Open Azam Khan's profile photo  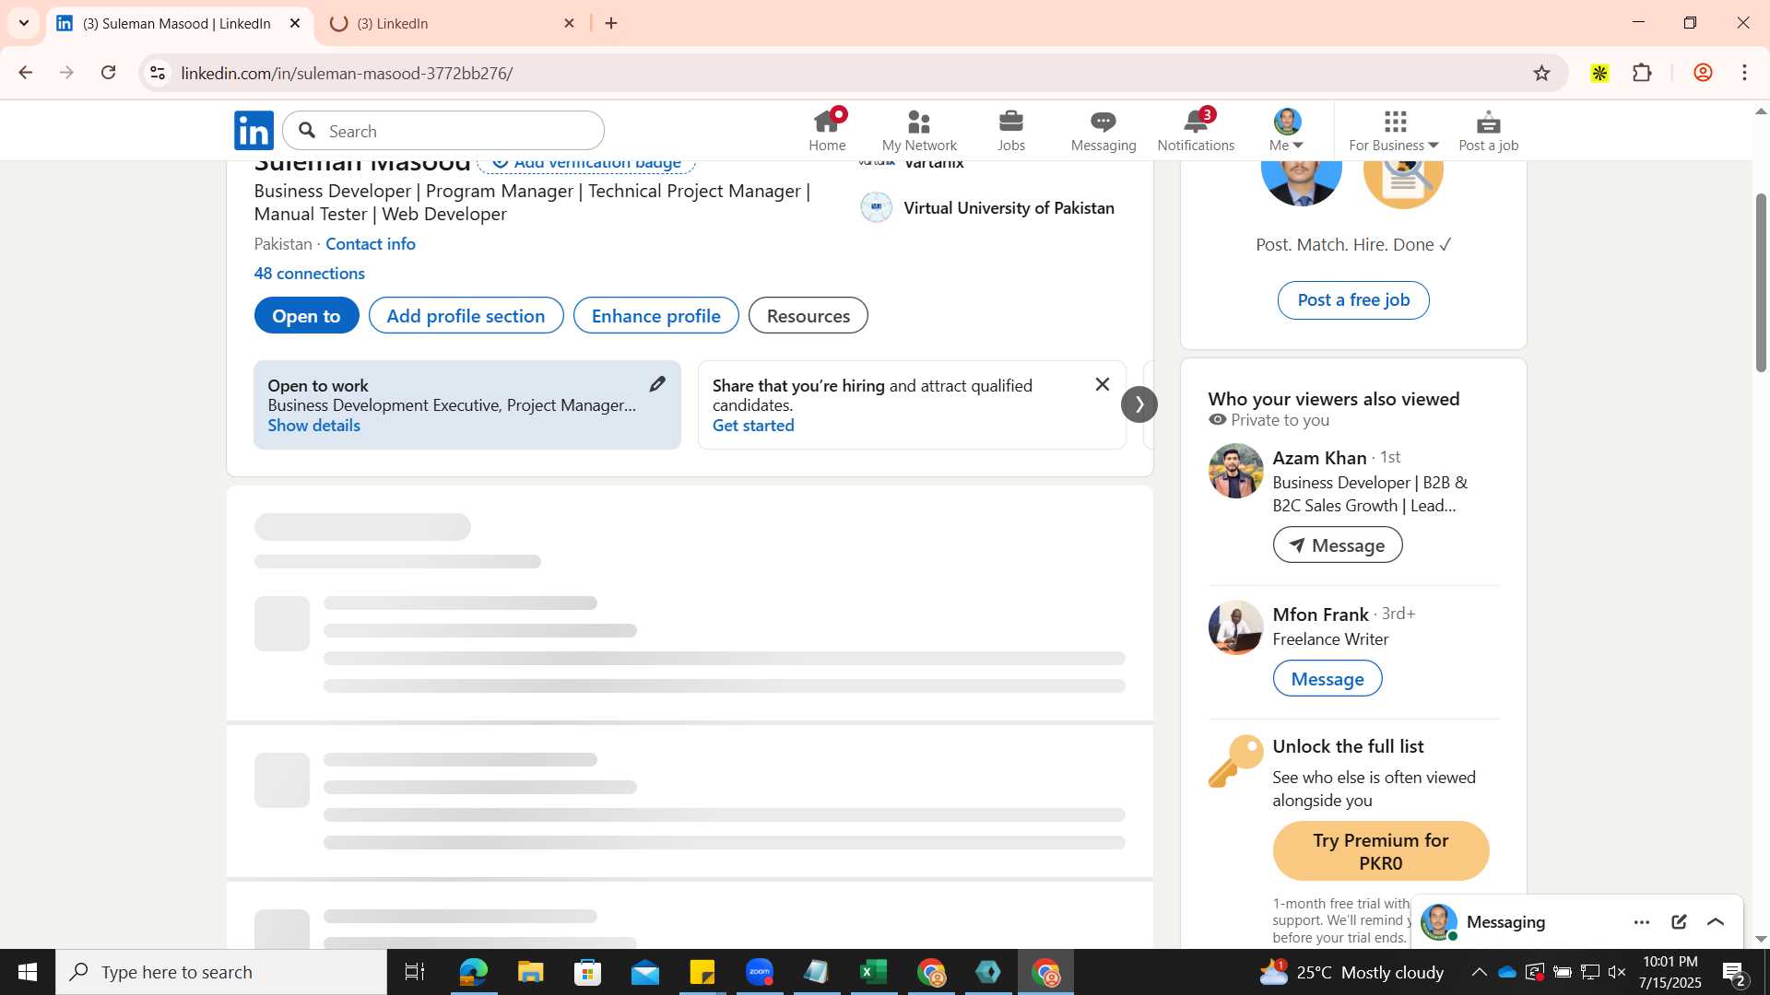pos(1235,471)
